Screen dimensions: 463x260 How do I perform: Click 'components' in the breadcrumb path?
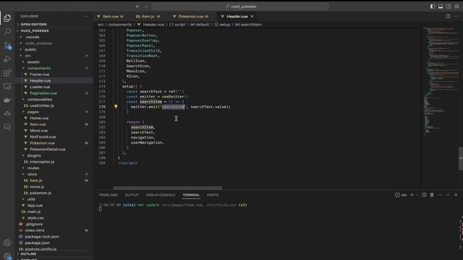(x=120, y=25)
